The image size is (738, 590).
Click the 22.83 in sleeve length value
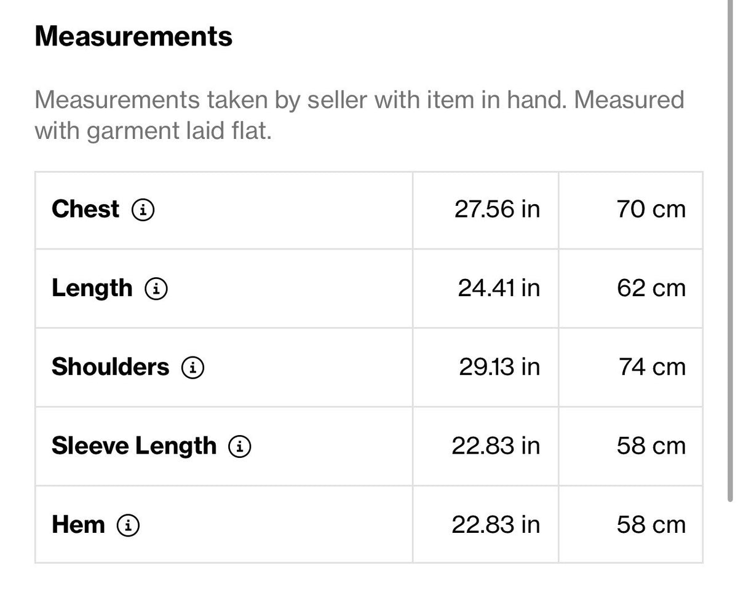(x=496, y=446)
